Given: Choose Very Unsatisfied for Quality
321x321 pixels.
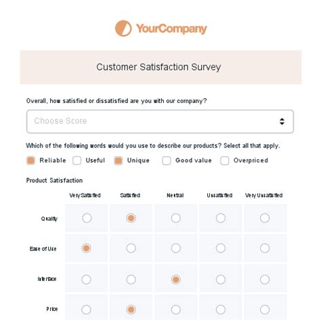Looking at the screenshot, I should click(x=265, y=218).
